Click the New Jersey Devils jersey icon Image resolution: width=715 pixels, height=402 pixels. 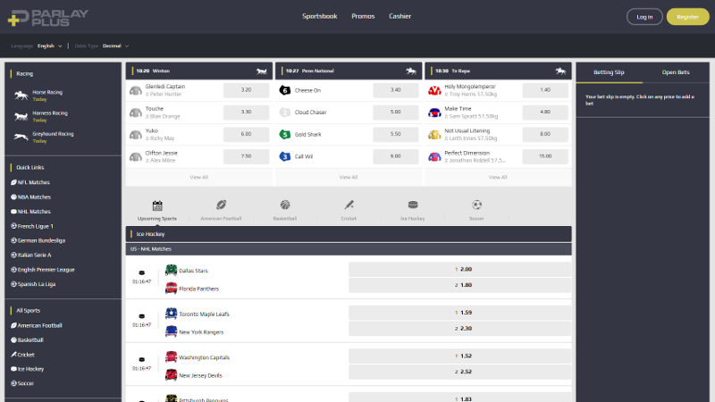pyautogui.click(x=171, y=374)
